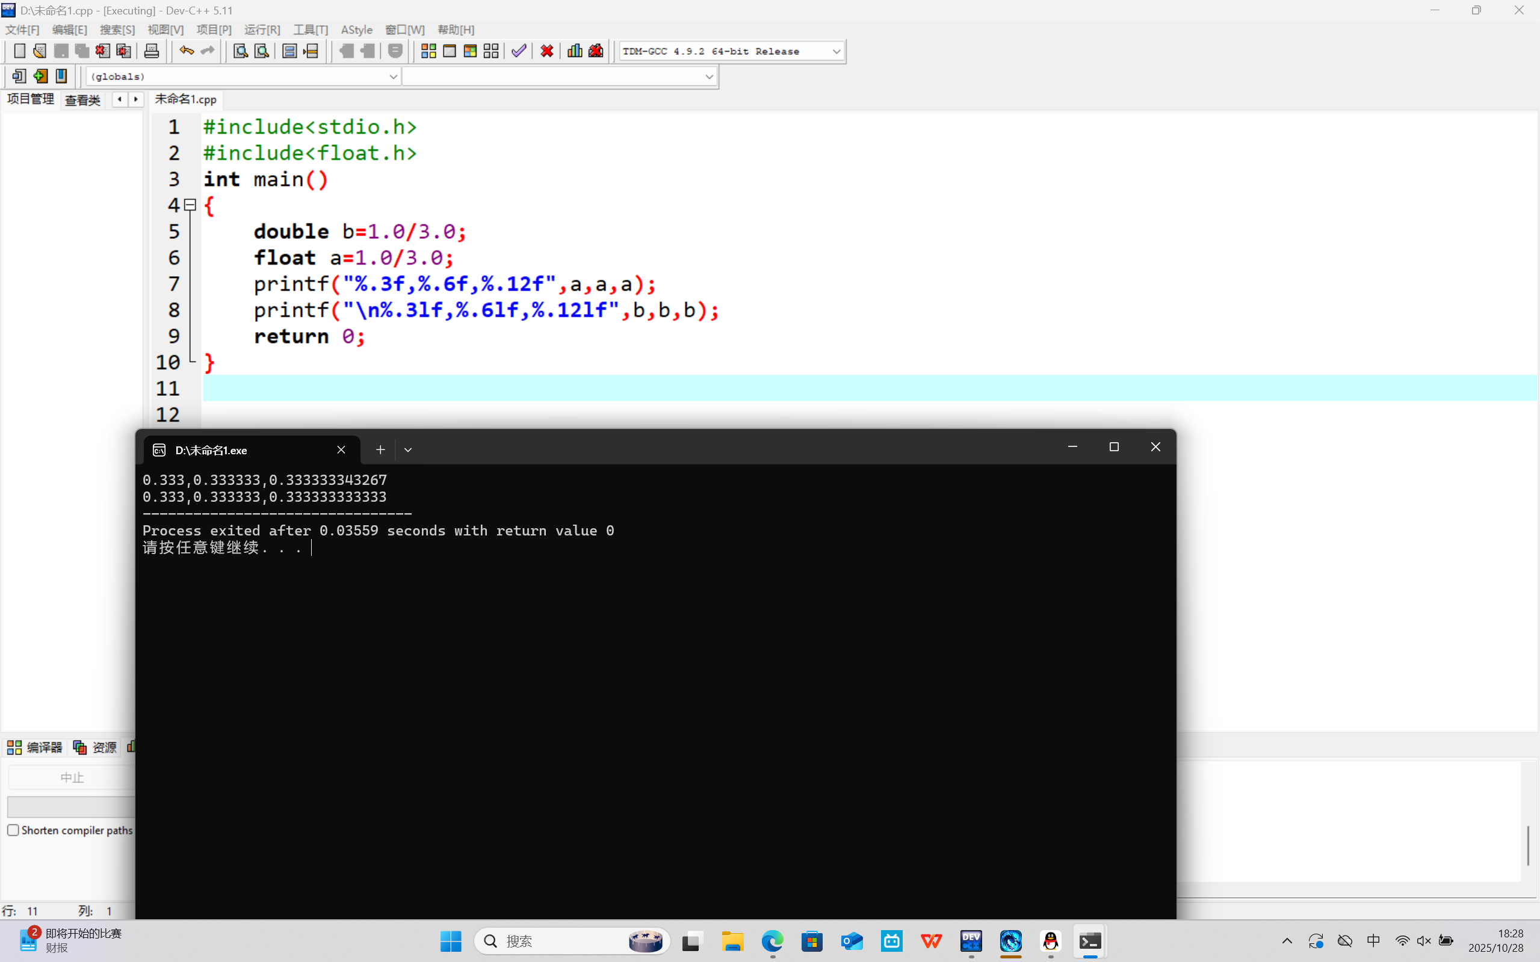Screen dimensions: 1540x962
Task: Click the Undo arrow icon
Action: [186, 51]
